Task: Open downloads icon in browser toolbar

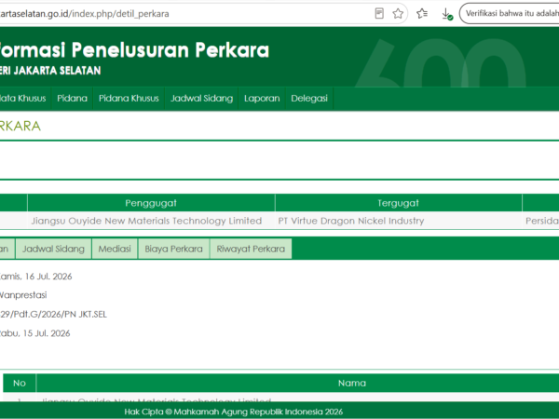Action: pyautogui.click(x=447, y=14)
